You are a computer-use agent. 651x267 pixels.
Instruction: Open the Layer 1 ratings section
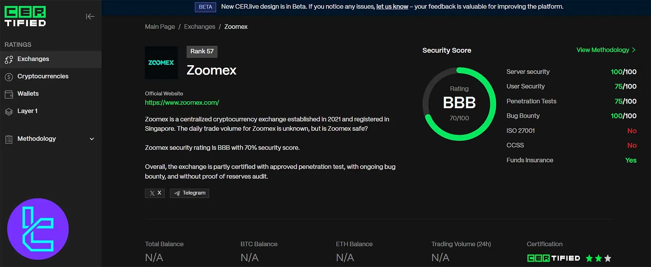[51, 111]
